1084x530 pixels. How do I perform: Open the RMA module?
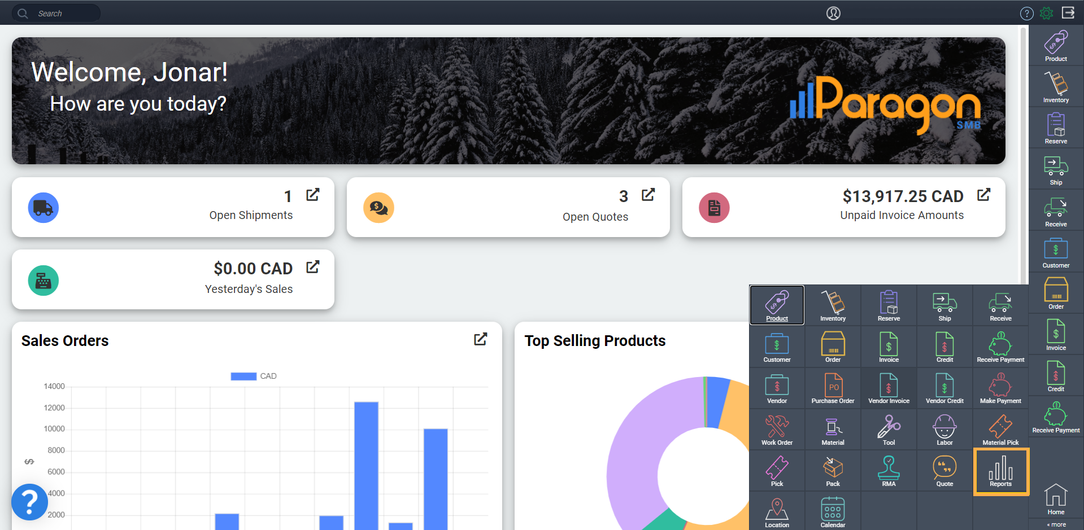tap(889, 471)
